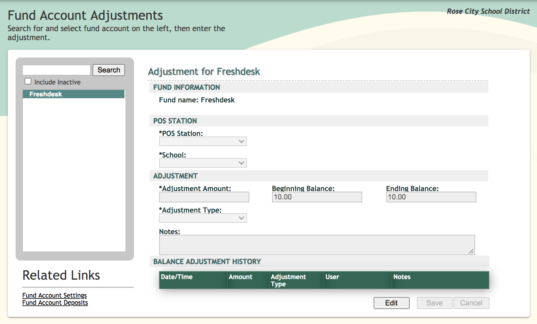The width and height of the screenshot is (537, 324).
Task: Open the School dropdown
Action: 203,163
